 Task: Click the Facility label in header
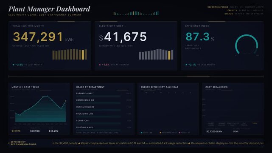click(x=232, y=11)
